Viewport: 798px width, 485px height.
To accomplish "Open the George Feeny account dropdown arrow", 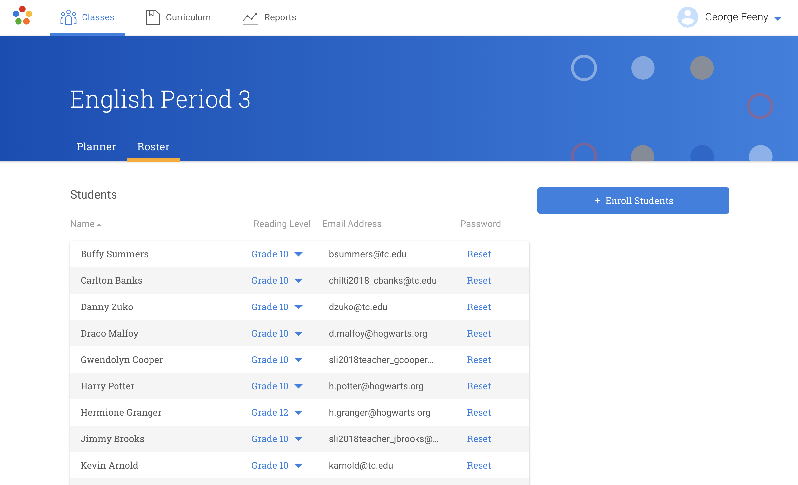I will 778,18.
